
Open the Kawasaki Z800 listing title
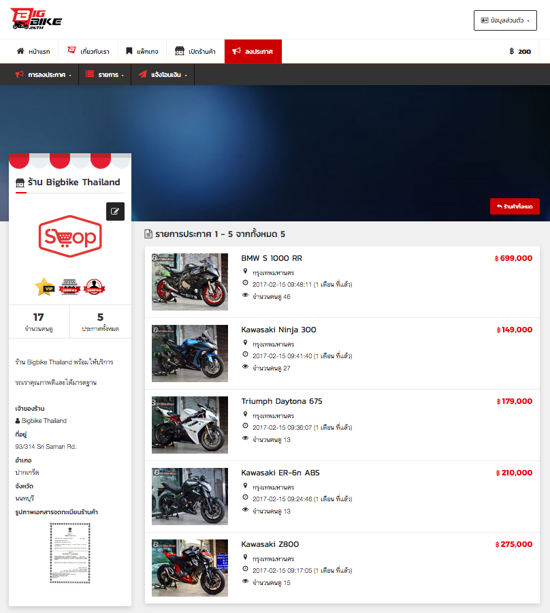pyautogui.click(x=270, y=545)
